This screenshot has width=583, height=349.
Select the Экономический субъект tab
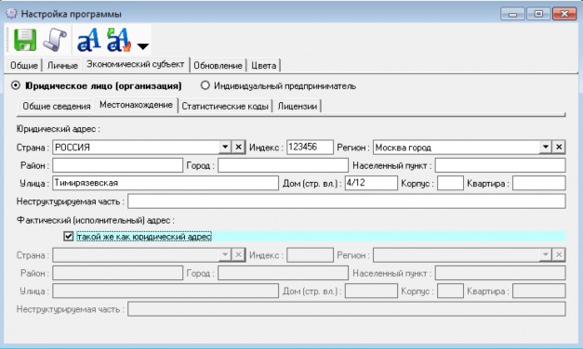pos(136,64)
